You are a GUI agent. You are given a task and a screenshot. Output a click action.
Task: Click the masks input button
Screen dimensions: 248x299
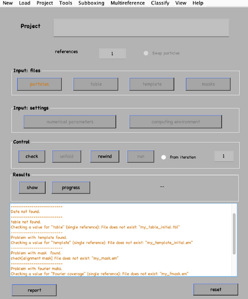[208, 84]
